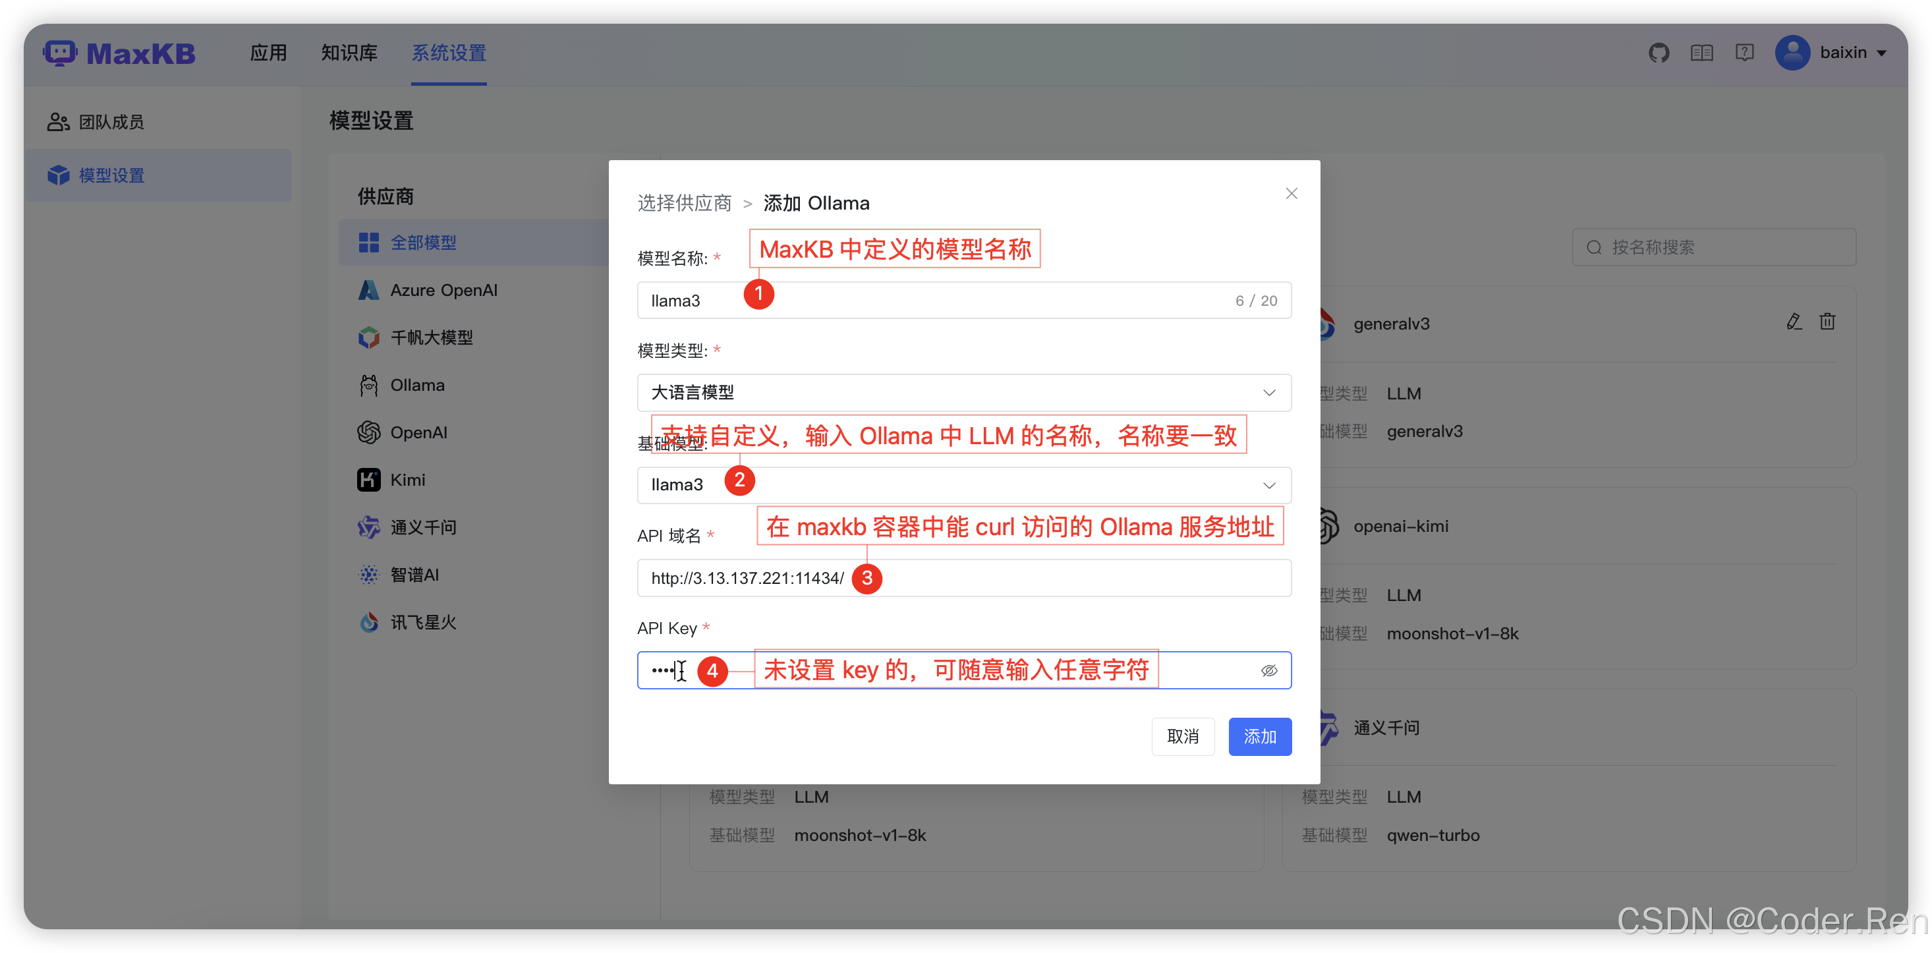Viewport: 1932px width, 953px height.
Task: Click the help question icon
Action: (x=1744, y=53)
